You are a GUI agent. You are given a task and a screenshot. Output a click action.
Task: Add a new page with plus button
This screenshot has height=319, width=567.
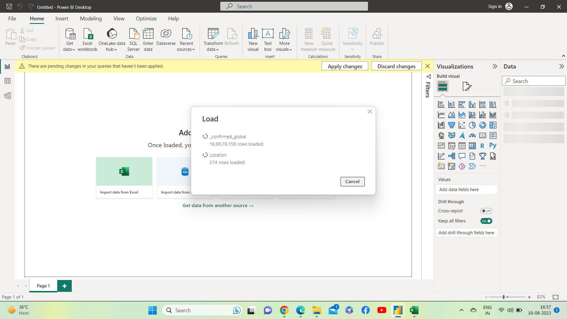[x=64, y=286]
